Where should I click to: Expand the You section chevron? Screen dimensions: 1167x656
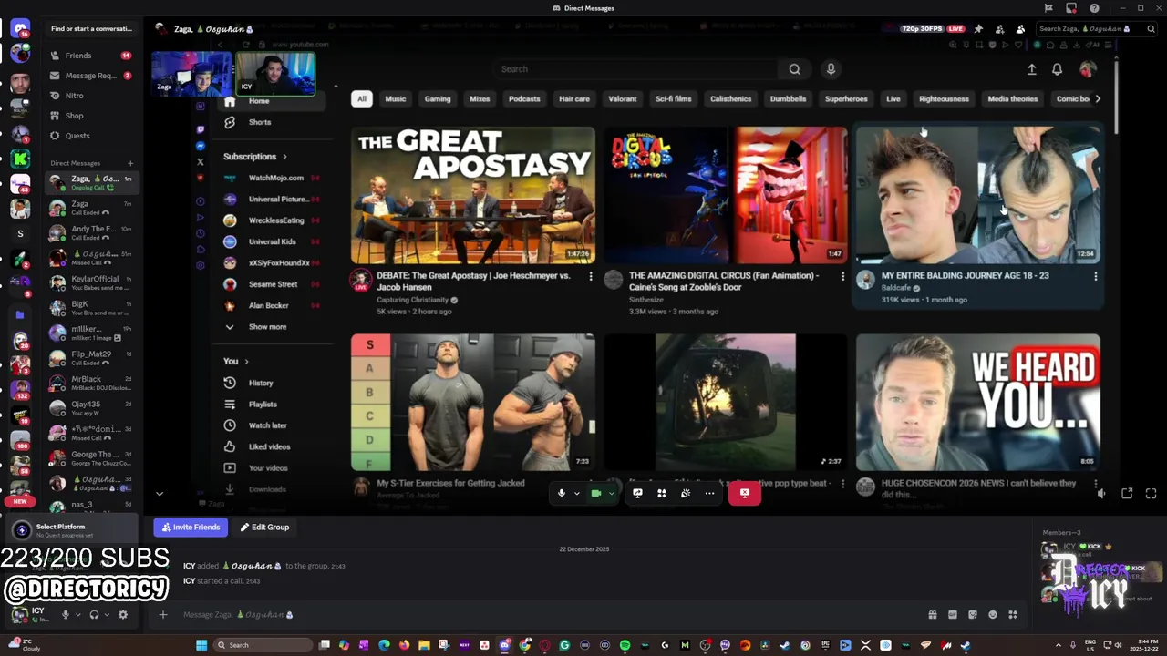pos(246,362)
